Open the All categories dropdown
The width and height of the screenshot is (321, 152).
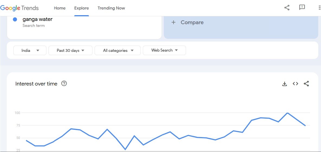[118, 50]
